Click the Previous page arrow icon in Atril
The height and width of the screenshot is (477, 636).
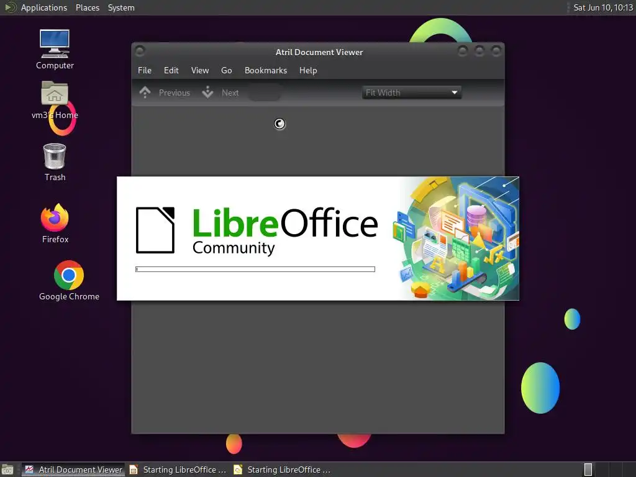click(145, 93)
